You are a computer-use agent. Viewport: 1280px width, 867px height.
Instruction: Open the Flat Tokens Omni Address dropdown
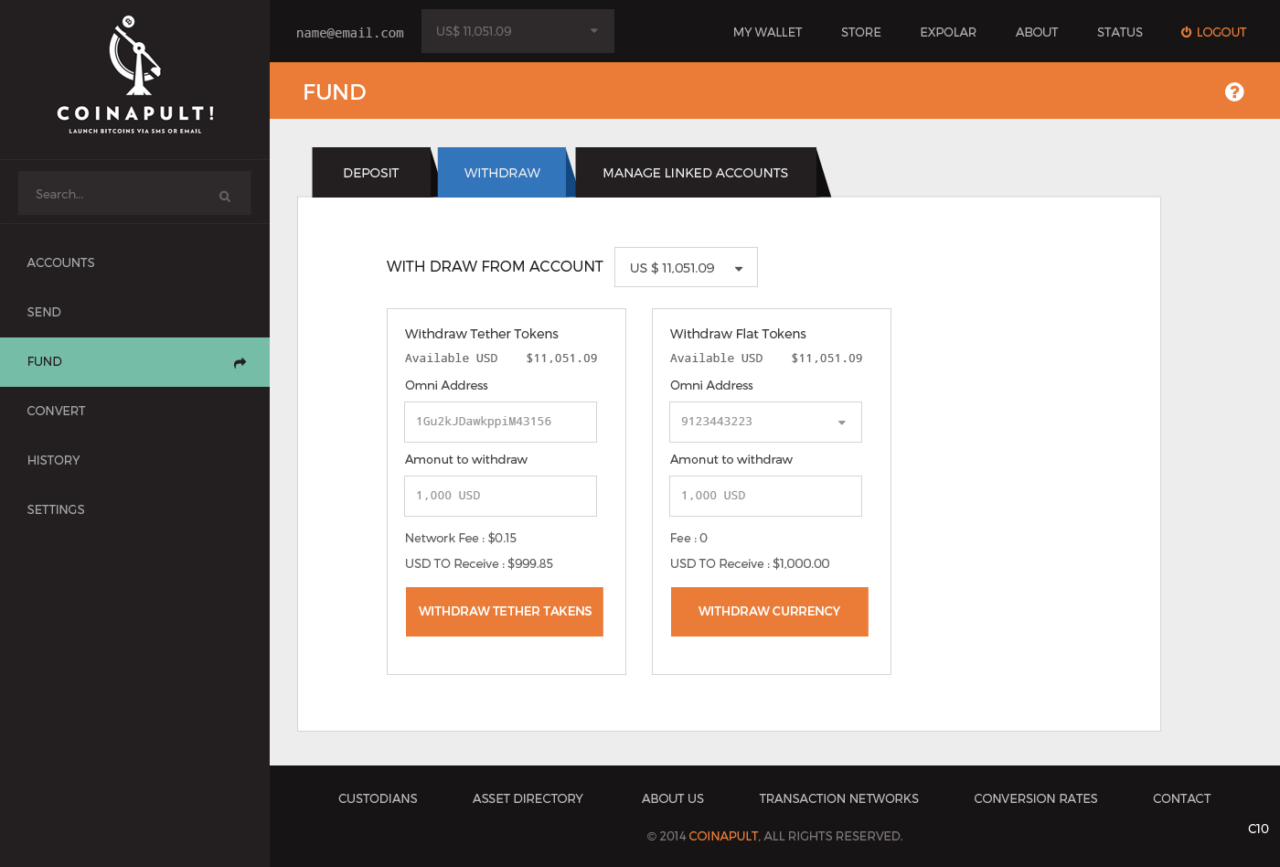[765, 422]
